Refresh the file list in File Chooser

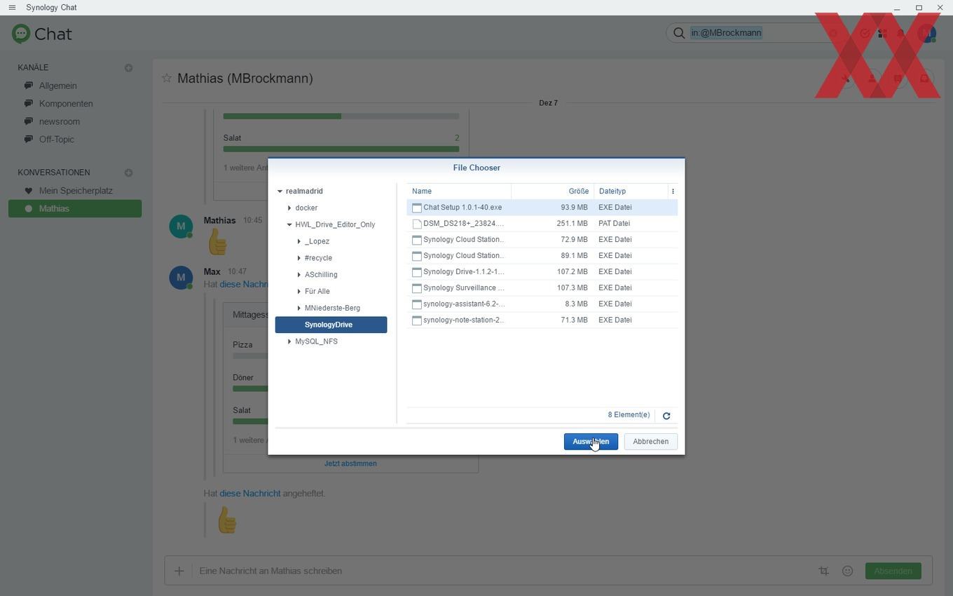click(x=666, y=416)
